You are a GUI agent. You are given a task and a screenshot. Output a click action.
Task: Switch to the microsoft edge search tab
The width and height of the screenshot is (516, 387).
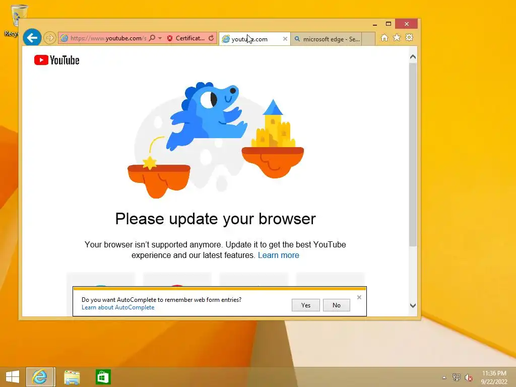coord(326,39)
